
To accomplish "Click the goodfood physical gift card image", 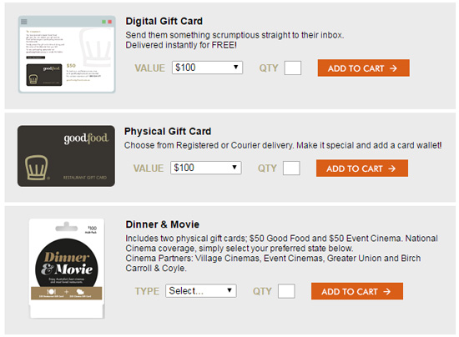I will coord(66,156).
